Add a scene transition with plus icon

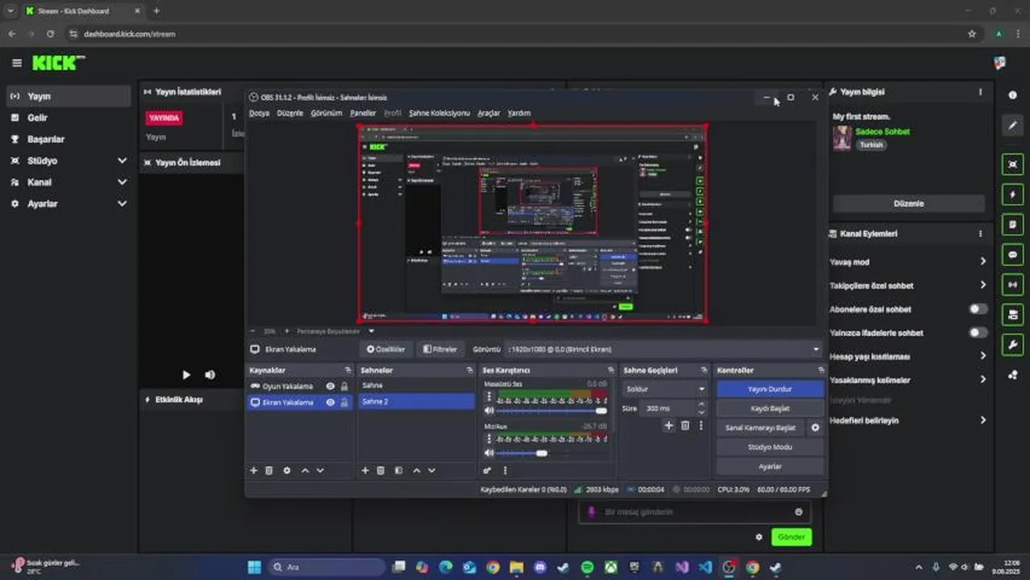[x=668, y=425]
